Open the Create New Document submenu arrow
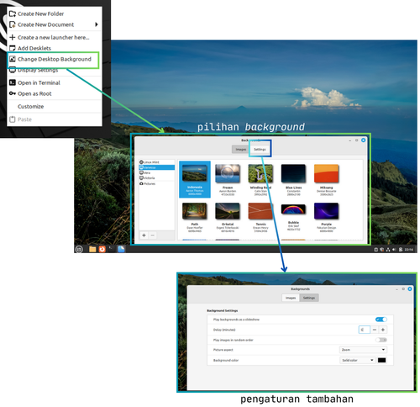Image resolution: width=420 pixels, height=407 pixels. pos(97,24)
